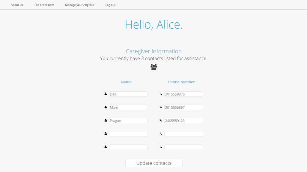Select the 3015556897 phone field

click(x=184, y=107)
